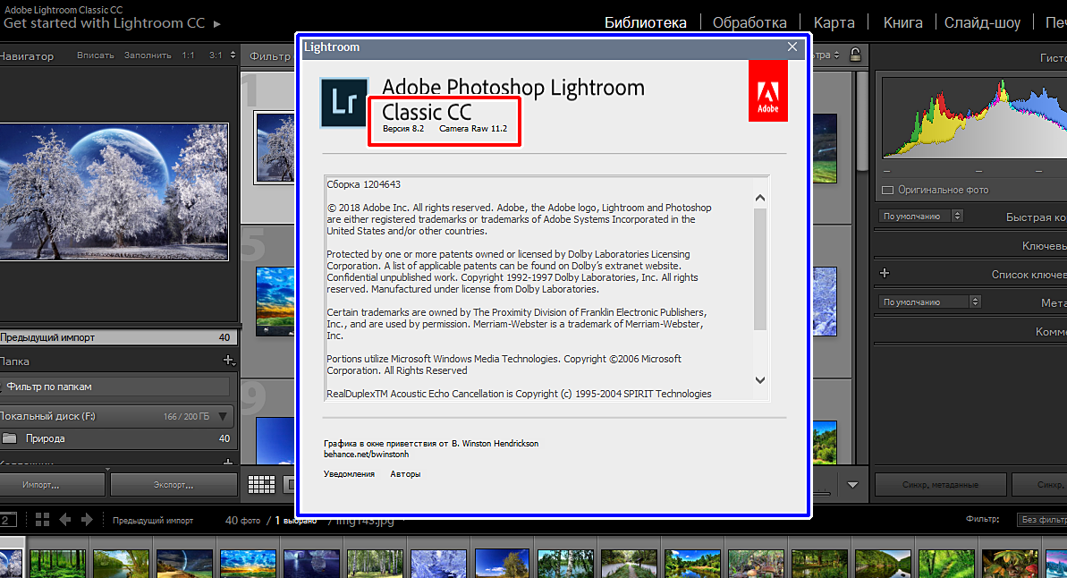Switch to the Библиотека module
Viewport: 1067px width, 578px height.
click(645, 22)
